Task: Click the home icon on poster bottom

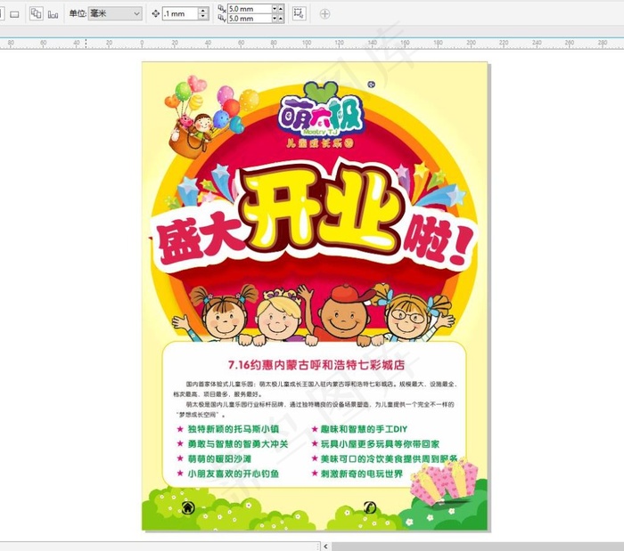Action: point(188,507)
